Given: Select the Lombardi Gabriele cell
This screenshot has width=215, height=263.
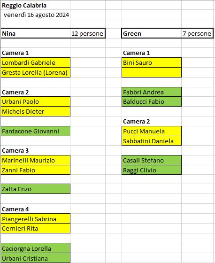Looking at the screenshot, I should point(35,62).
